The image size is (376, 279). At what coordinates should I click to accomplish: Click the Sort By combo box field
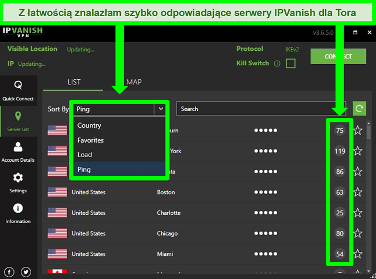coord(119,109)
